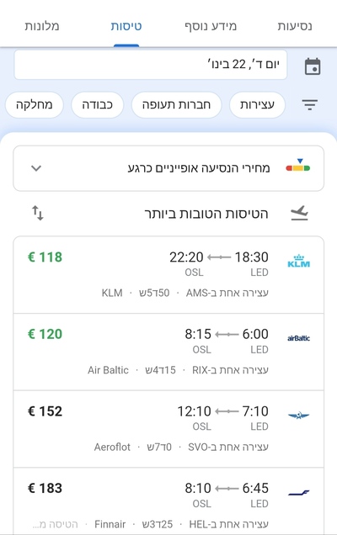Tap the price level gauge icon
Viewport: 337px width, 535px height.
[298, 165]
